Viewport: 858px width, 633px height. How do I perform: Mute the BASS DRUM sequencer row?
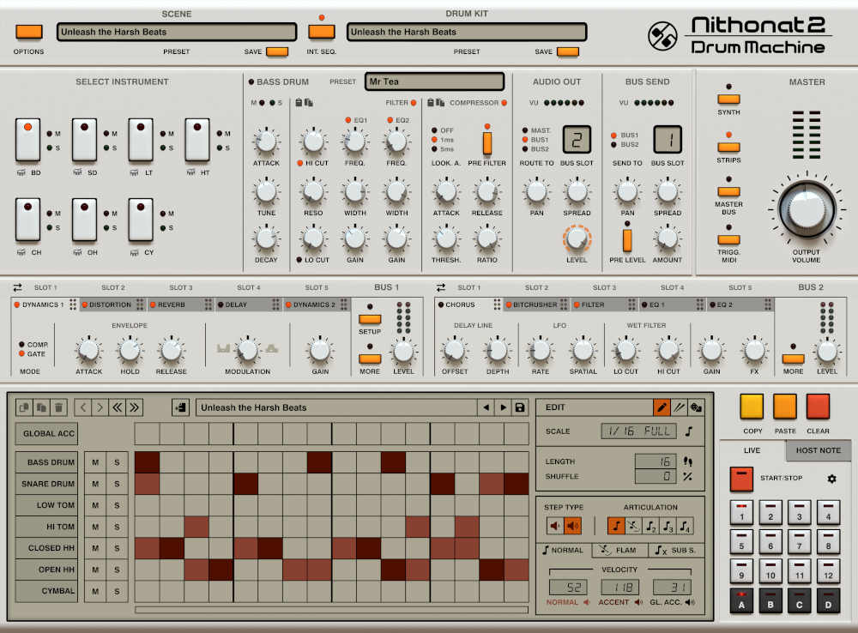(94, 461)
